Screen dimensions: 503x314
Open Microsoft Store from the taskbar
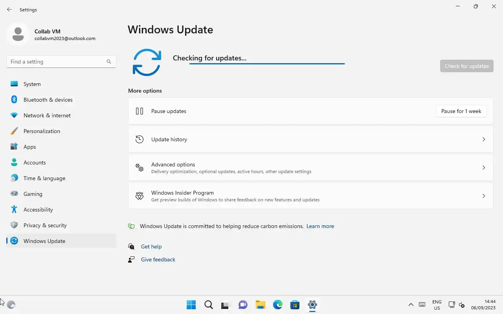(295, 305)
